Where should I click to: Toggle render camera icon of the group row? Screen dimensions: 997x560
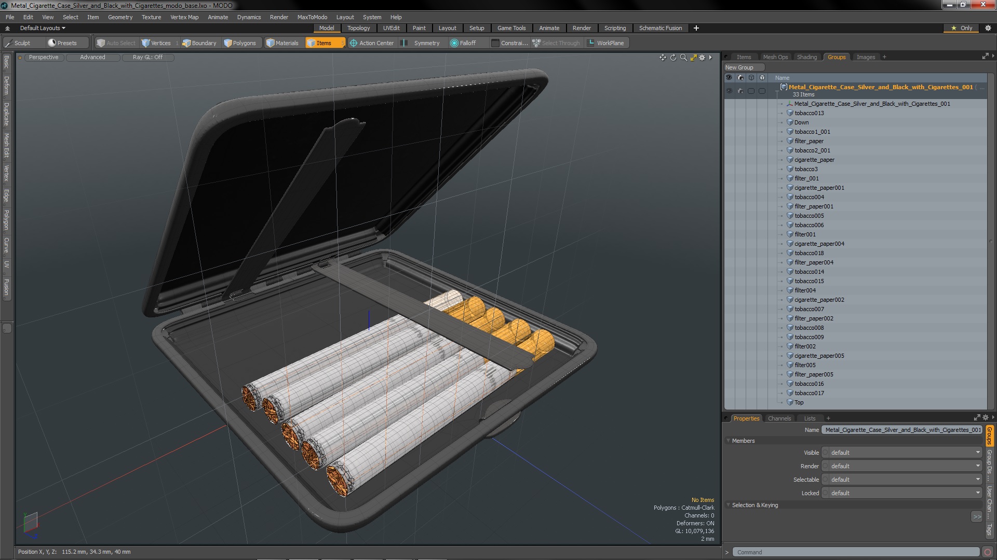[740, 91]
